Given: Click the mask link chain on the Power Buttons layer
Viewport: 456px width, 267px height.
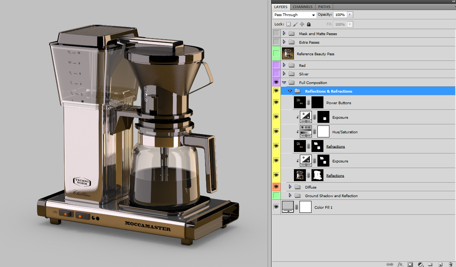Looking at the screenshot, I should (x=308, y=103).
